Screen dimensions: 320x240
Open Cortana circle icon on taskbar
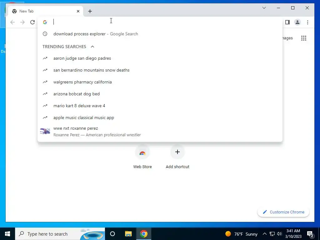coord(112,234)
